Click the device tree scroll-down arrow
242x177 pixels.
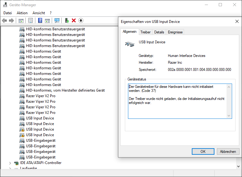pos(239,166)
